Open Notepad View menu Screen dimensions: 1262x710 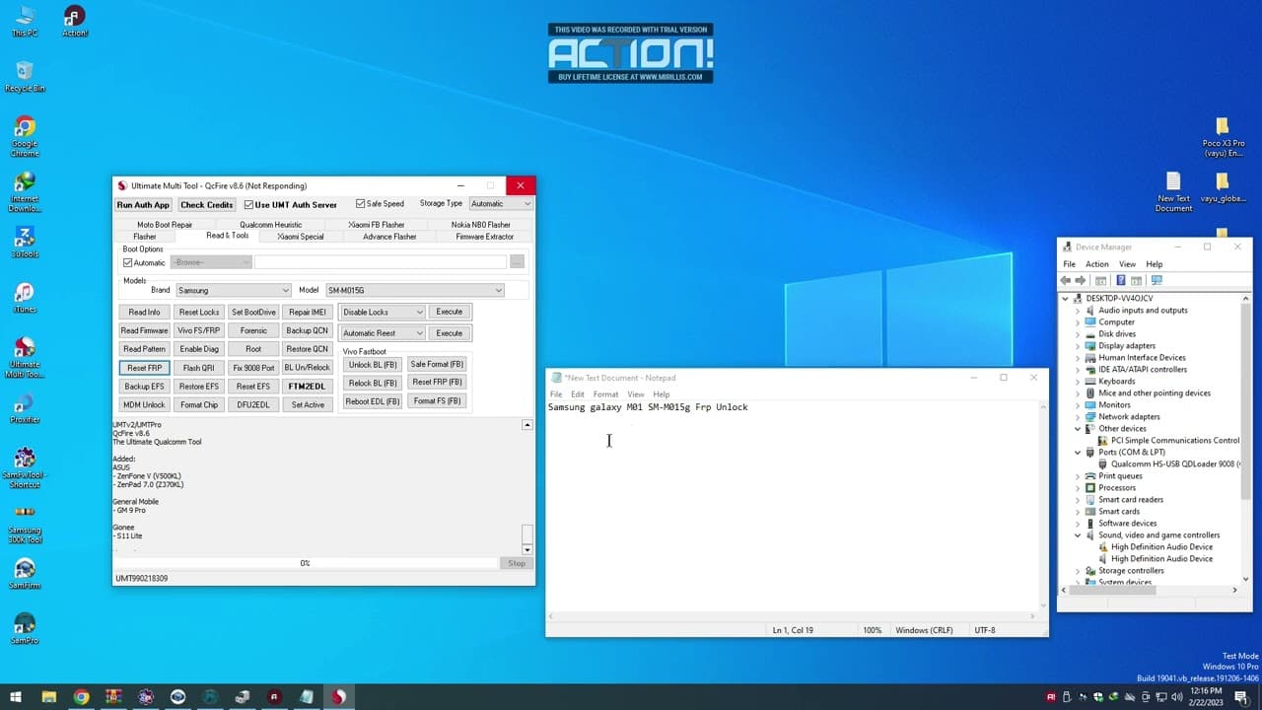pos(636,394)
